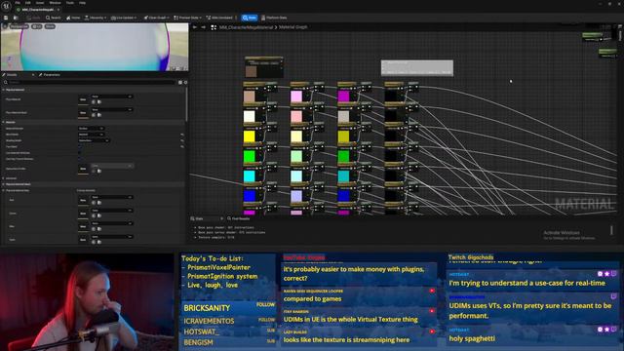Browse to asset in Content Browser
Viewport: 624px width, 351px height.
pyautogui.click(x=16, y=18)
